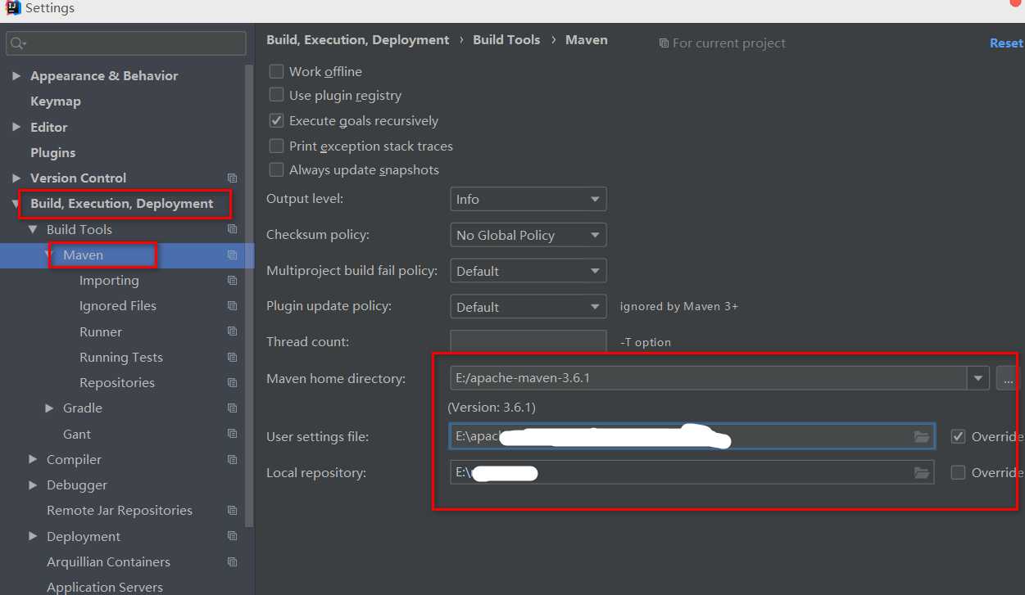
Task: Collapse the Build Tools node
Action: coord(33,230)
